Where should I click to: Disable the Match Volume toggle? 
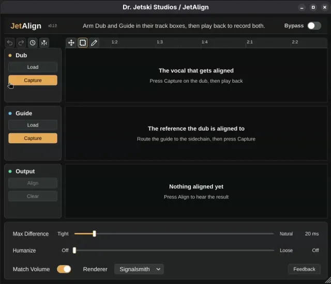(64, 269)
